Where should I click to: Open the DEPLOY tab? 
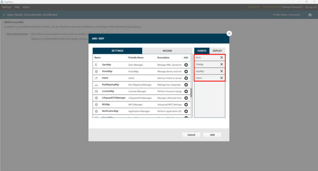click(x=217, y=51)
